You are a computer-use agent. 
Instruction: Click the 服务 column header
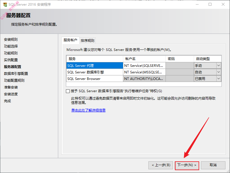[x=95, y=59]
